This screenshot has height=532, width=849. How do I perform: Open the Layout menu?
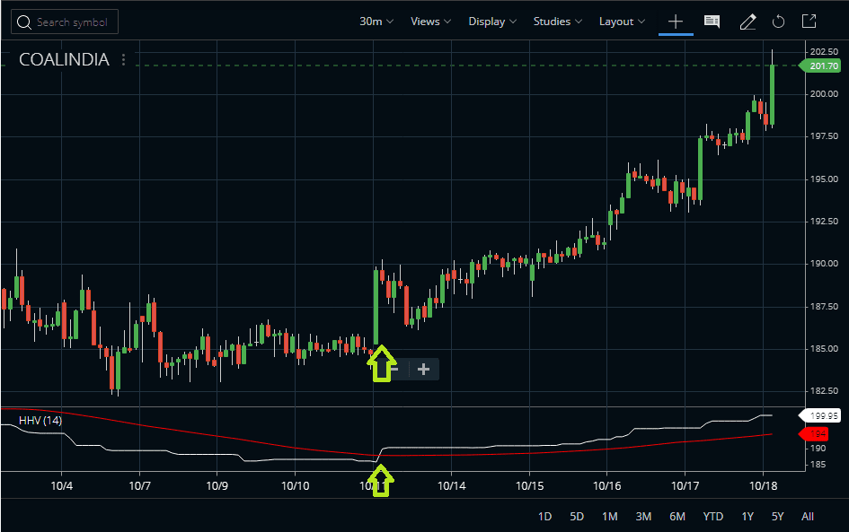click(622, 21)
